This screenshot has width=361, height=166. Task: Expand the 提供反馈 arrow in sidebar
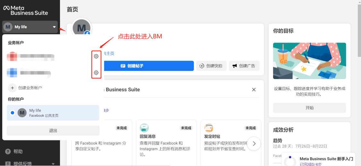point(53,164)
